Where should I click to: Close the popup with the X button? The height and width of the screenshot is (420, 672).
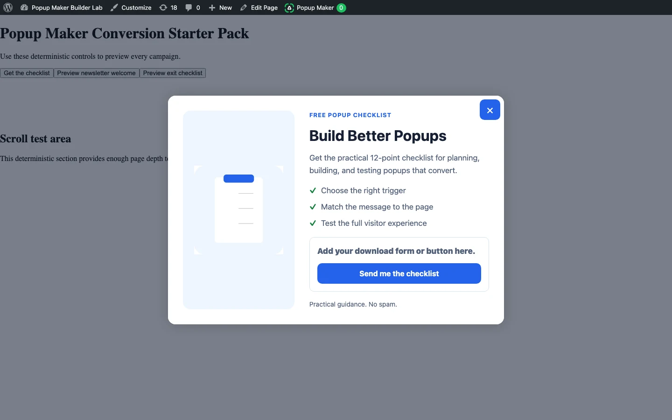(490, 110)
